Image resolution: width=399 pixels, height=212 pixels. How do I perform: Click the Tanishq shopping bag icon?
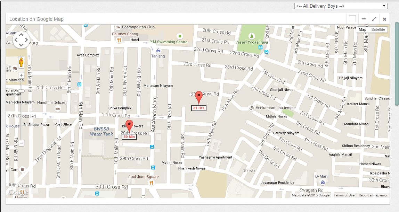click(x=158, y=51)
